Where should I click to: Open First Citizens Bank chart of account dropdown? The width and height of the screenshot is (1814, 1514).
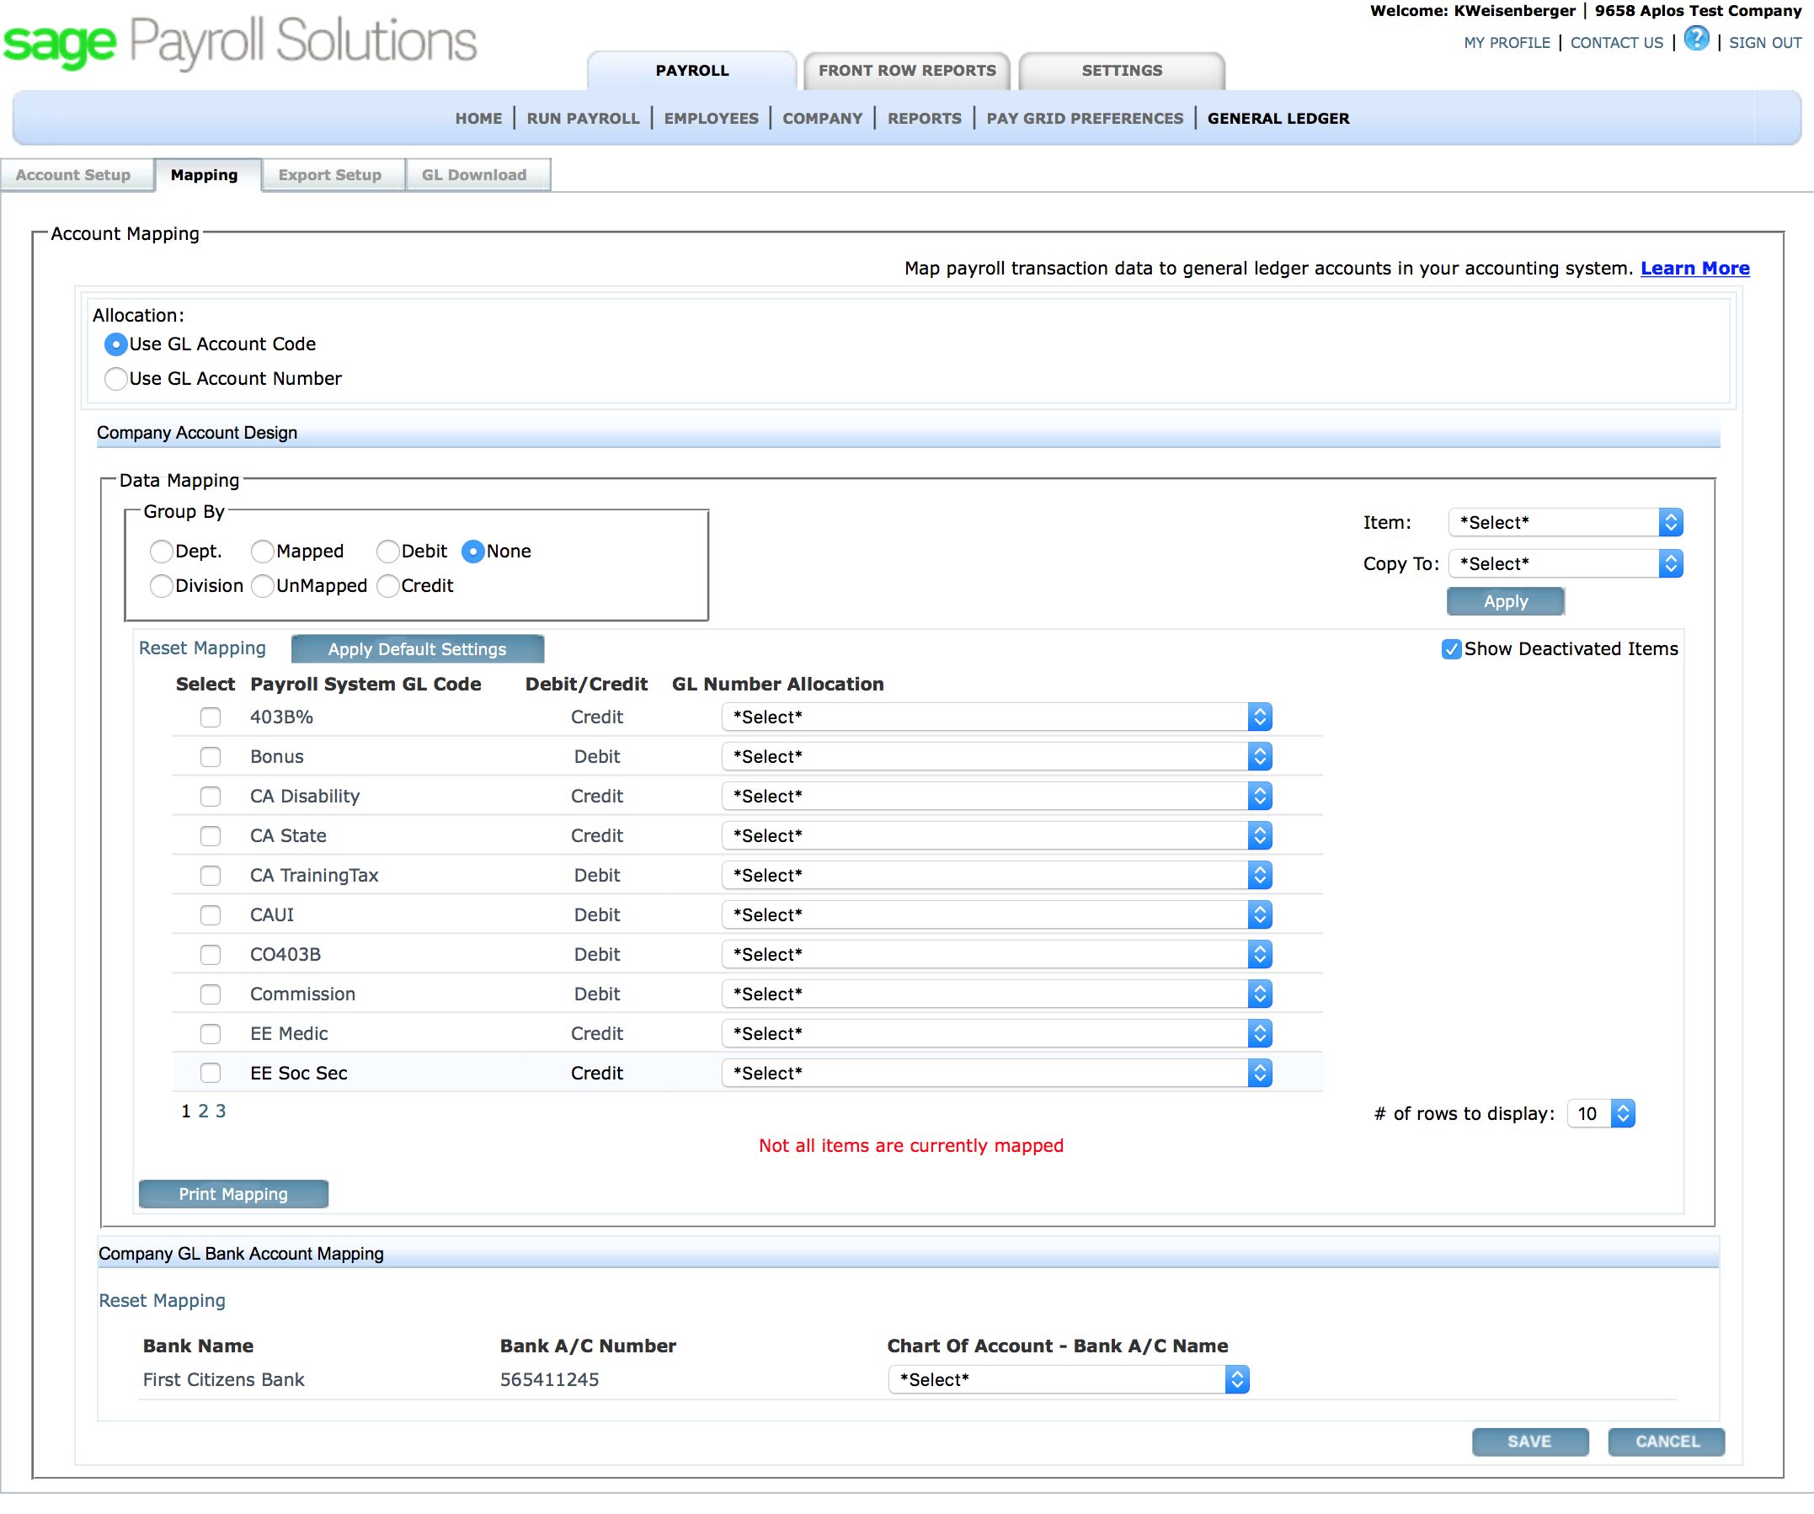[x=1069, y=1380]
